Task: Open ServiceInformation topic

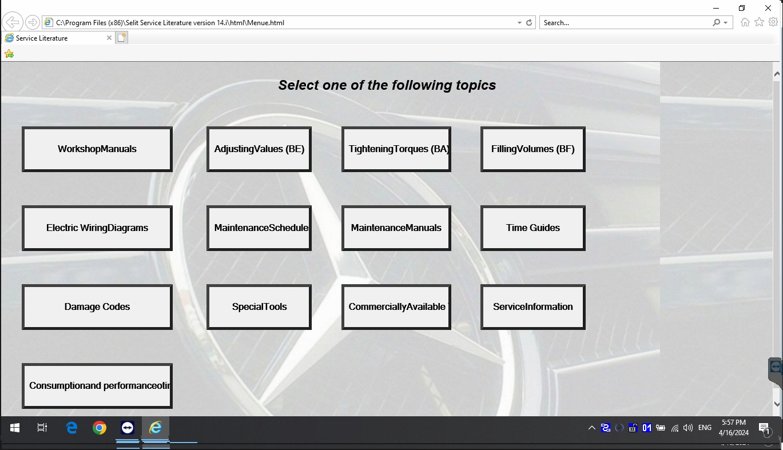Action: coord(533,307)
